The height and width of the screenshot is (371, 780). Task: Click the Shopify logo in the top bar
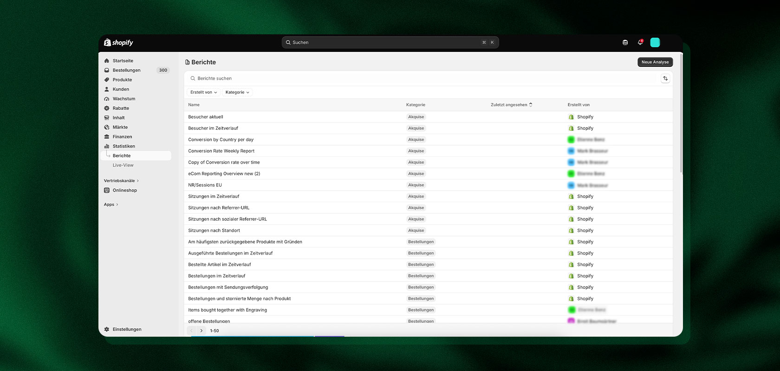(x=118, y=43)
